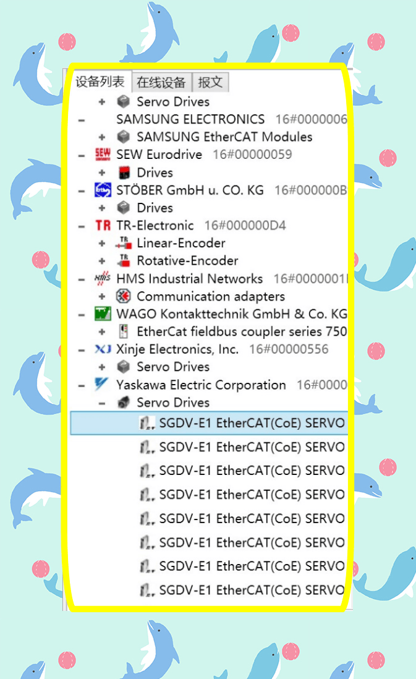Viewport: 416px width, 679px height.
Task: Collapse Servo Drives under Yaskawa
Action: coord(102,403)
